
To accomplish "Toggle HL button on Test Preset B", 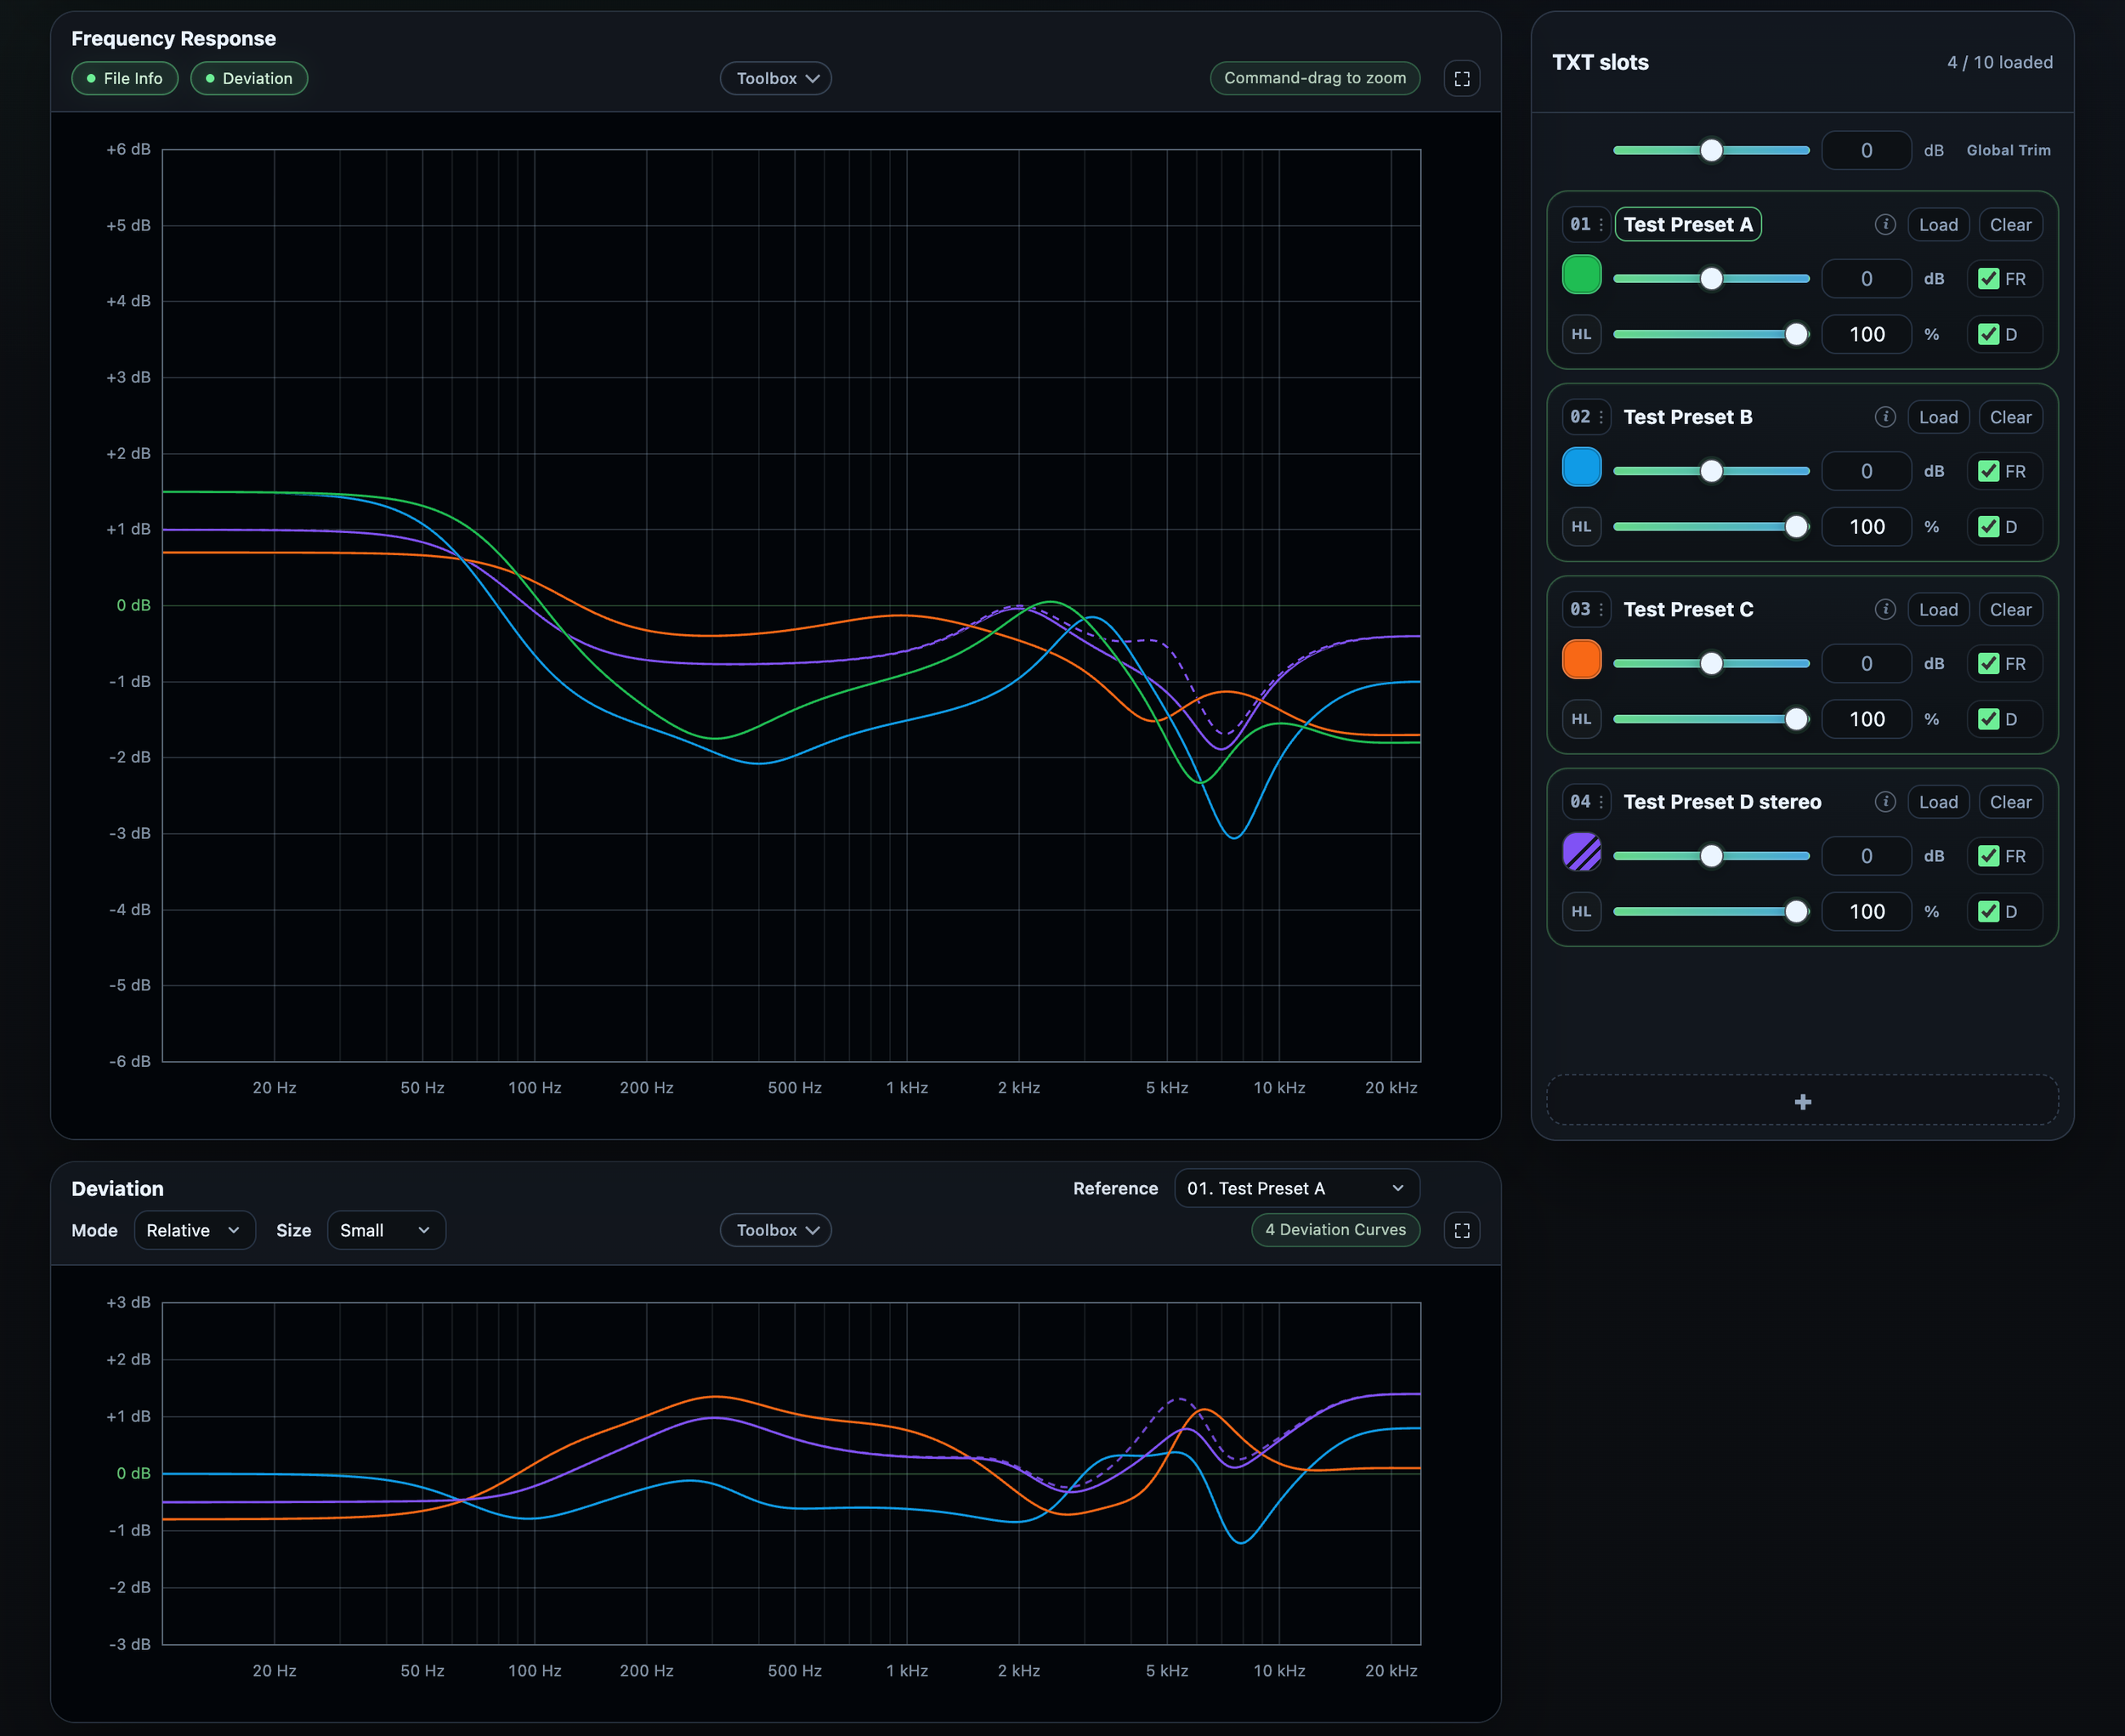I will [1581, 527].
